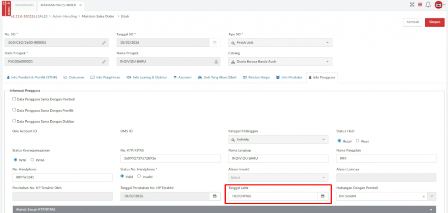Image resolution: width=448 pixels, height=213 pixels.
Task: Click the red Simpan button
Action: pos(434,22)
